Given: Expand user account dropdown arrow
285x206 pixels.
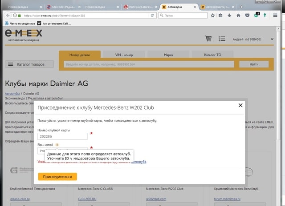Looking at the screenshot, I should 272,39.
